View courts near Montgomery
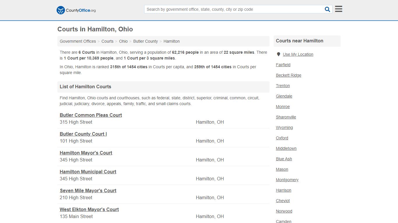Screen dimensions: 398x223 click(x=287, y=180)
